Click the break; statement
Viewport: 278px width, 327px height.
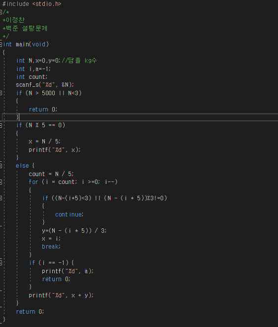(x=51, y=247)
